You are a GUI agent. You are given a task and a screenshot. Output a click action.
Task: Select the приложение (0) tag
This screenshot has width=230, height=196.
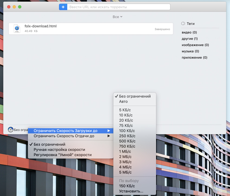click(194, 58)
